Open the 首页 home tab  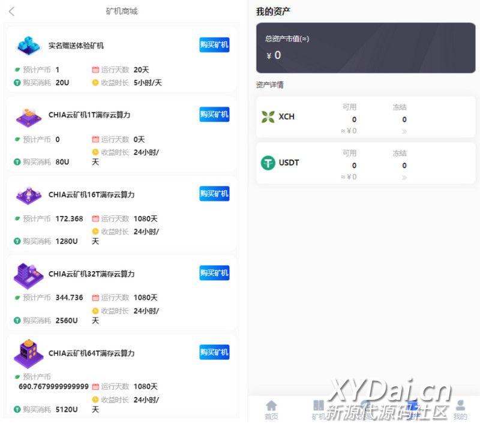point(271,410)
